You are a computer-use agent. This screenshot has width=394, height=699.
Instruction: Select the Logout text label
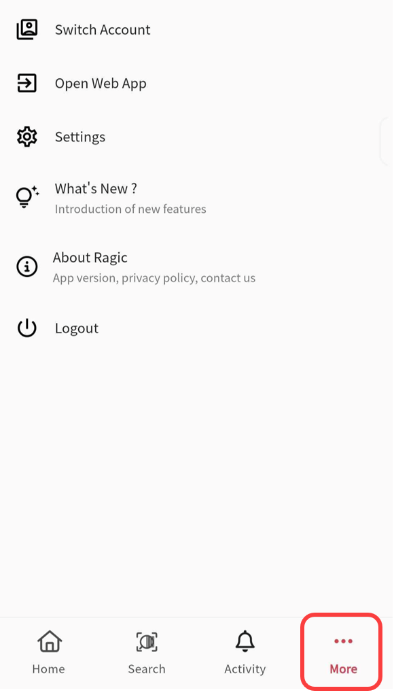point(77,328)
